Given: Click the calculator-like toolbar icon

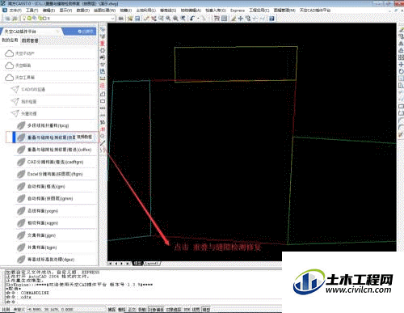Looking at the screenshot, I should click(x=224, y=18).
